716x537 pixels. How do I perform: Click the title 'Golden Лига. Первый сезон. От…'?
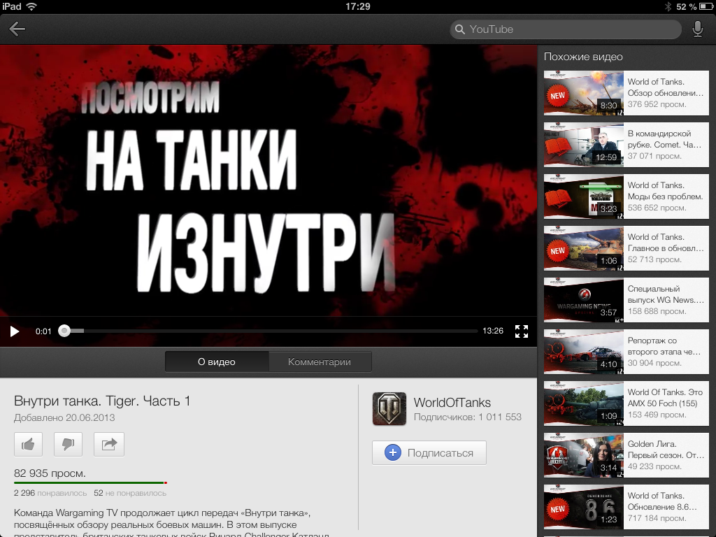666,450
